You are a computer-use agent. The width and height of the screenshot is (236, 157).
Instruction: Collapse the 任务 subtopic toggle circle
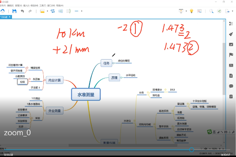(113, 63)
